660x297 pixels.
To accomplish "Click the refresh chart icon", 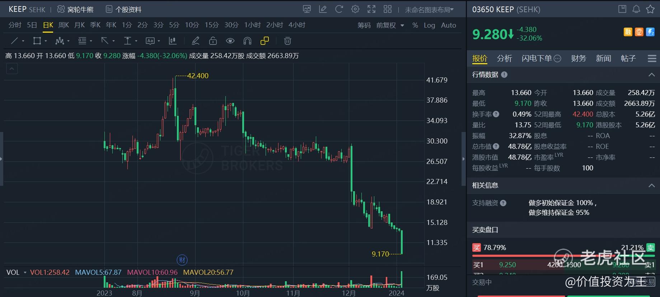I will [x=339, y=9].
